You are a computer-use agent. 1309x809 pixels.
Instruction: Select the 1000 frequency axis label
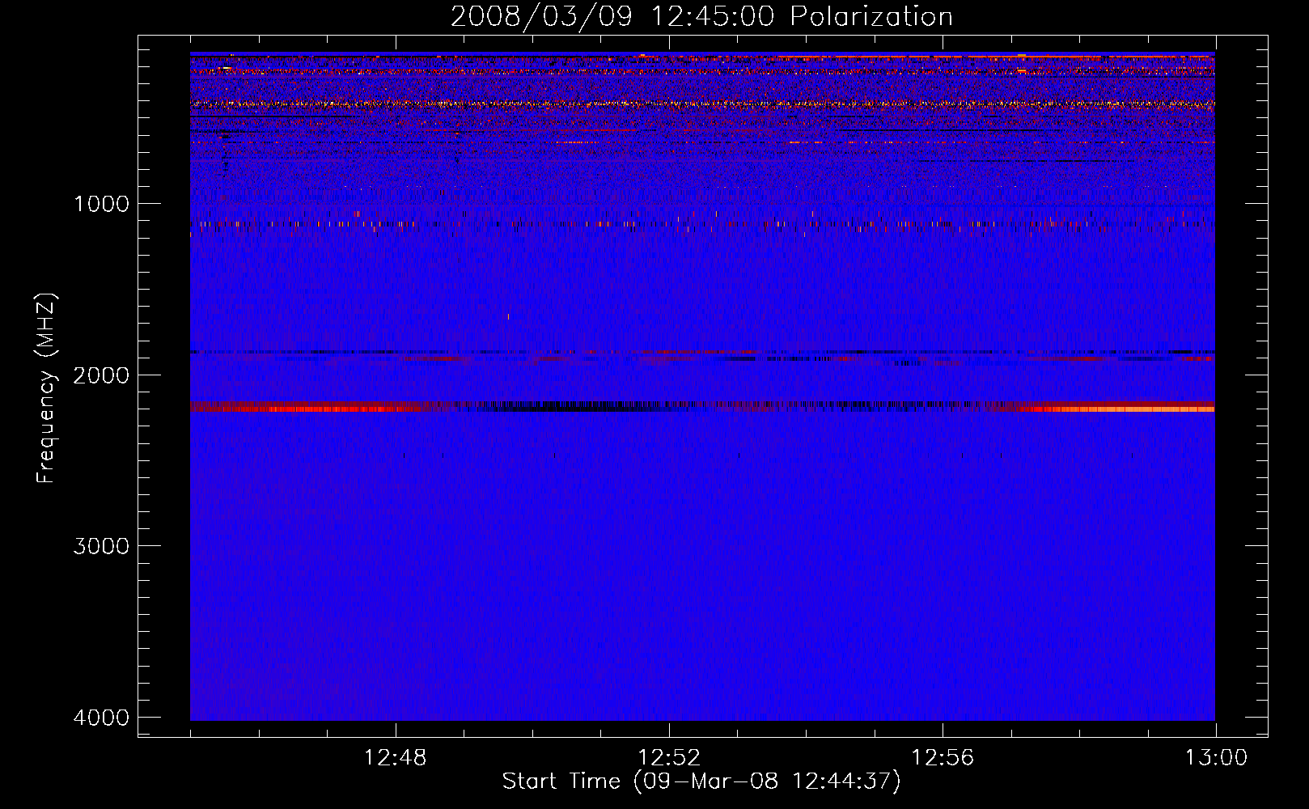pyautogui.click(x=101, y=204)
